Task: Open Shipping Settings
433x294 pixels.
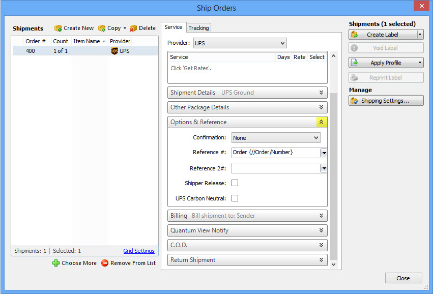Action: pos(386,101)
